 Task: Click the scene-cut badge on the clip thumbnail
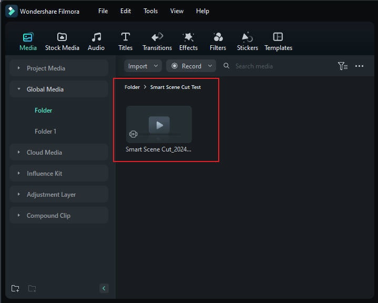[x=134, y=134]
